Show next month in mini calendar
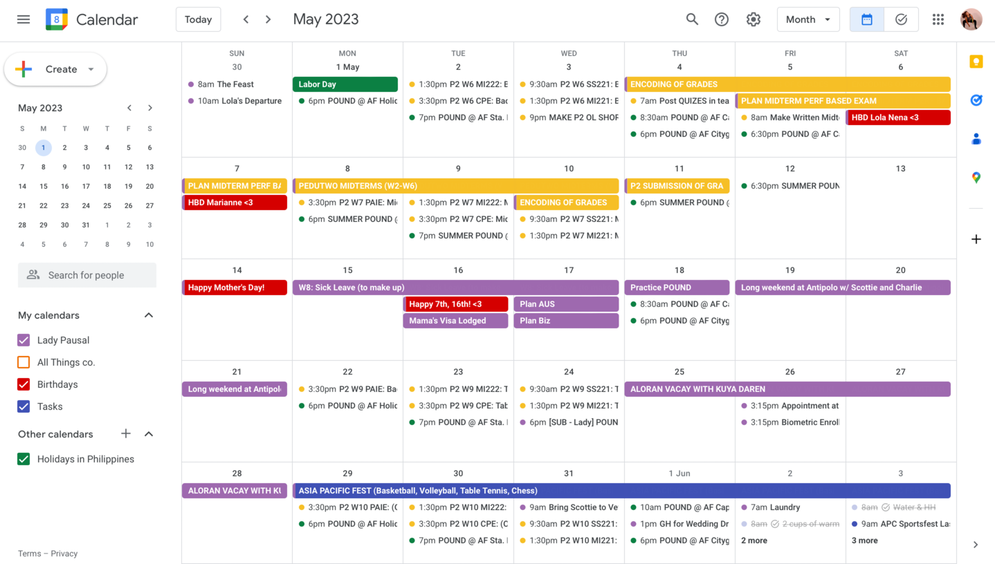995x564 pixels. 150,108
